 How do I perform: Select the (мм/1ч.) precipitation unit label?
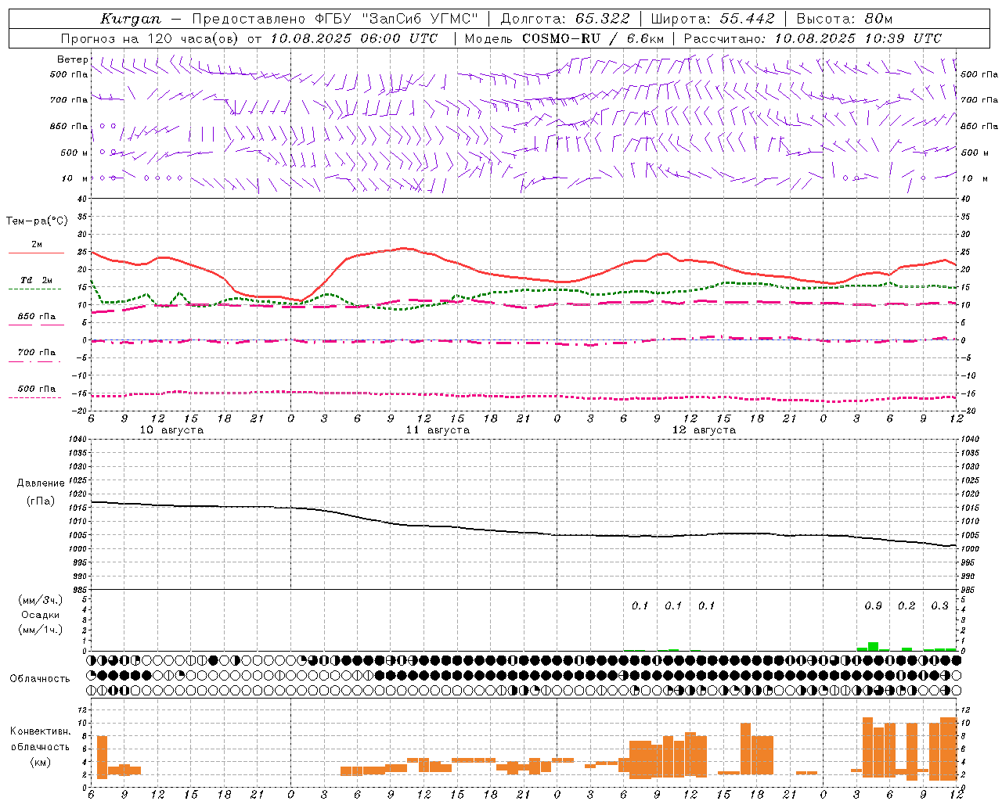tap(41, 630)
